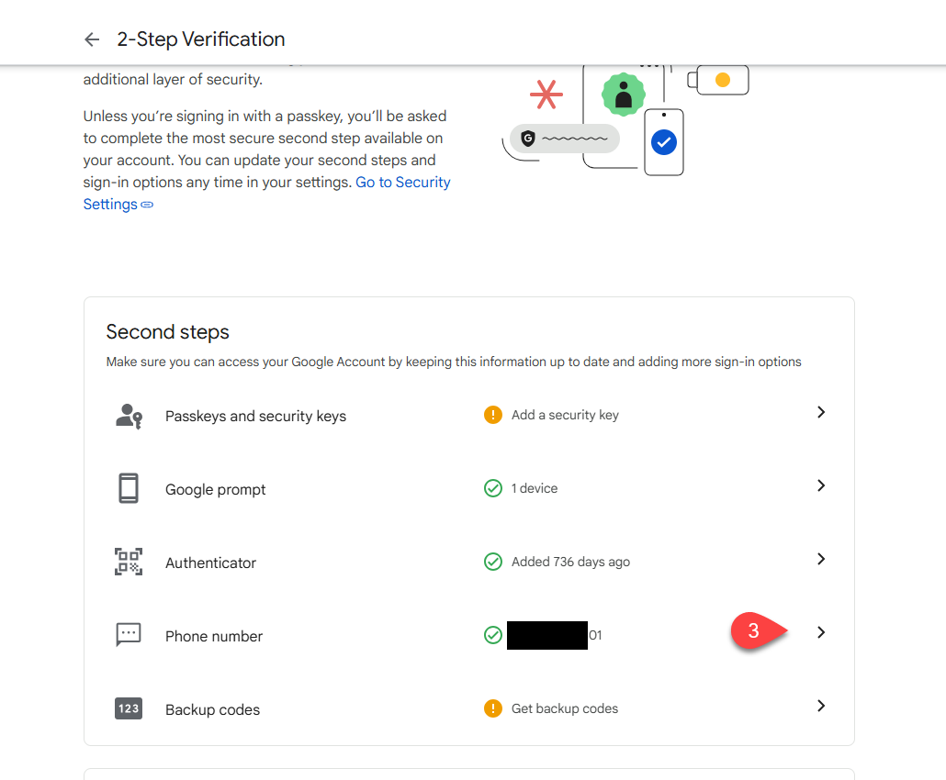Click the back arrow icon
The height and width of the screenshot is (780, 946).
pyautogui.click(x=91, y=39)
